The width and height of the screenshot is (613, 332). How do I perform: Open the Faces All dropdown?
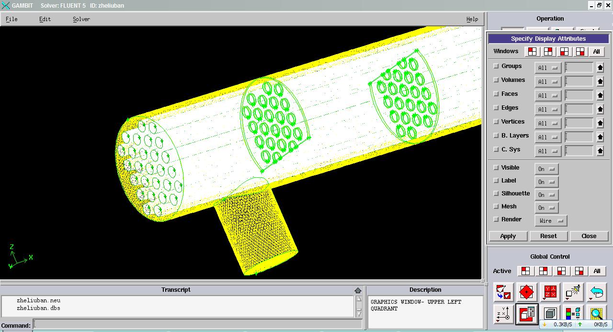pos(547,96)
